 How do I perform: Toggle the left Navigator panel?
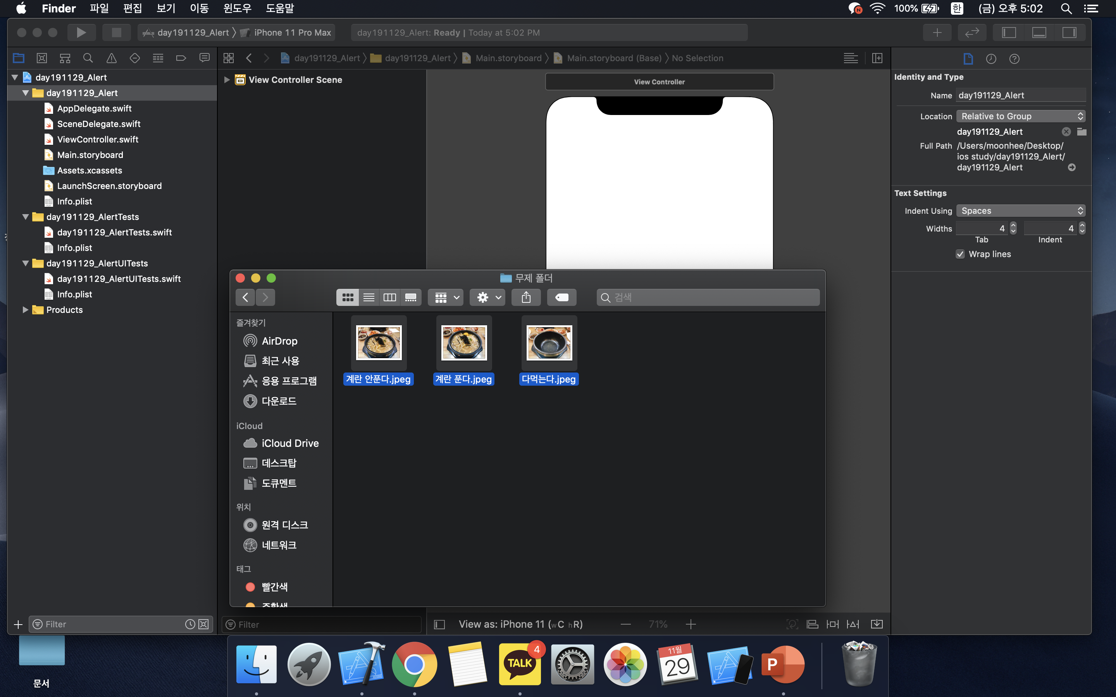[1009, 32]
